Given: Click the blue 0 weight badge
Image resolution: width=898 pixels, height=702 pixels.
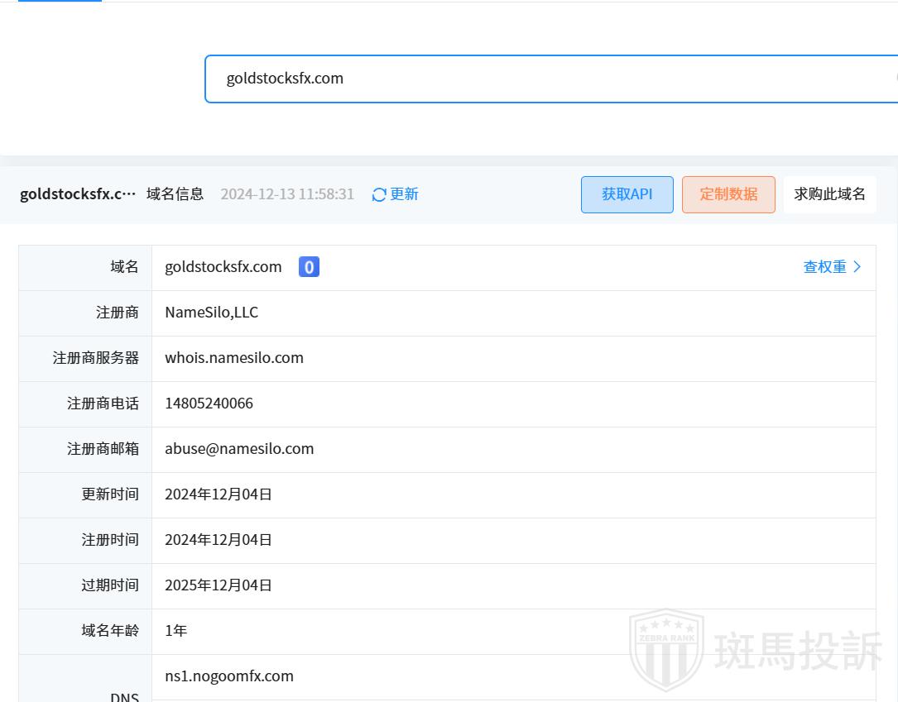Looking at the screenshot, I should (x=309, y=267).
